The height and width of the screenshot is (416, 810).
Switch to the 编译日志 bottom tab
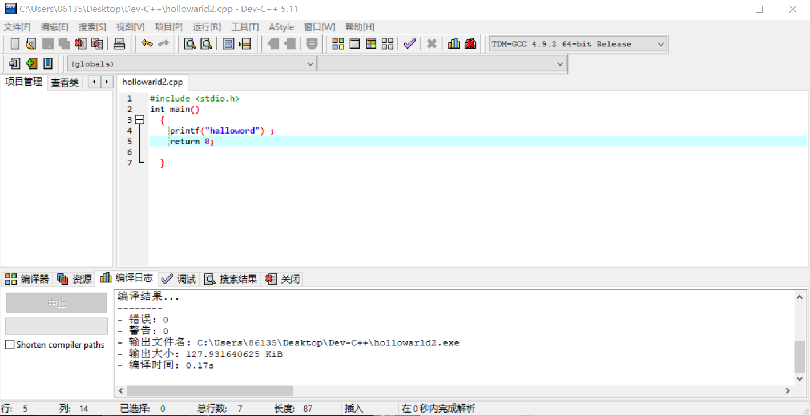click(x=127, y=278)
